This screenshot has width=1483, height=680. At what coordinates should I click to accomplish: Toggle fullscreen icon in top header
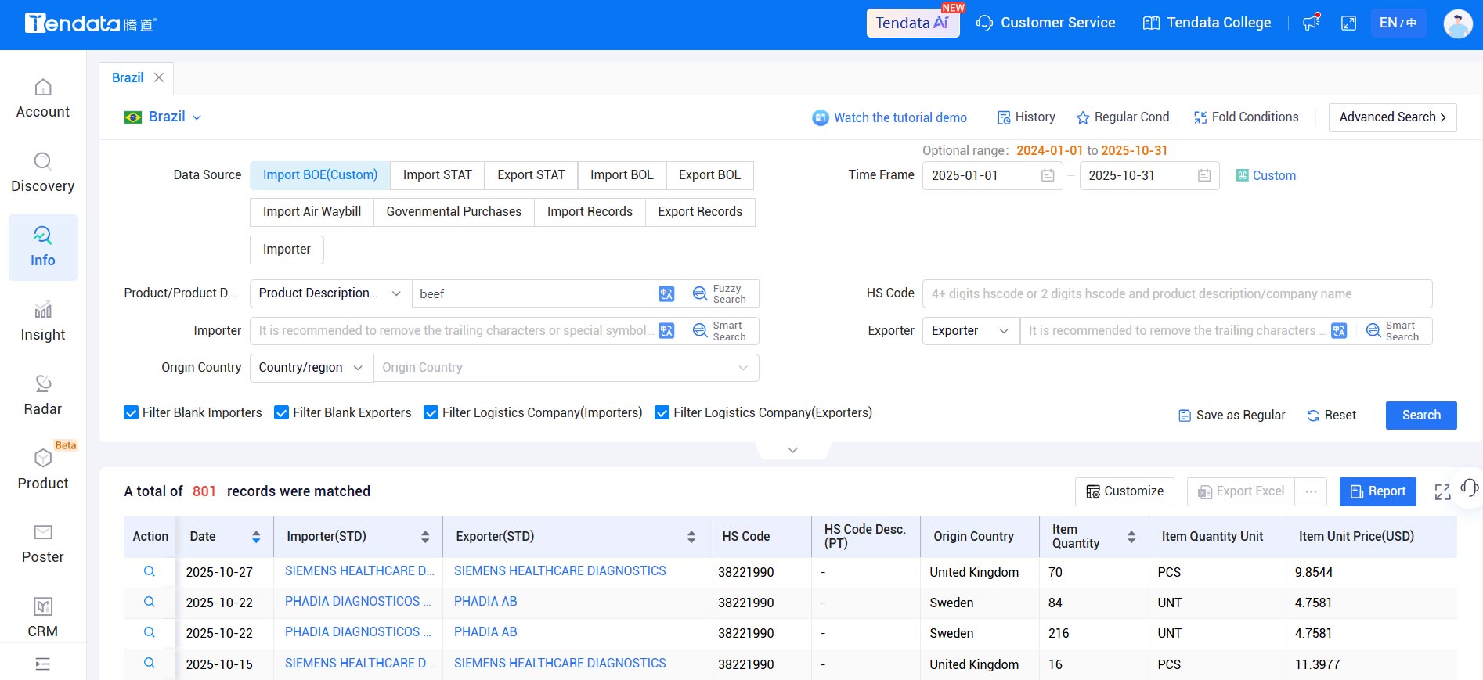tap(1348, 23)
